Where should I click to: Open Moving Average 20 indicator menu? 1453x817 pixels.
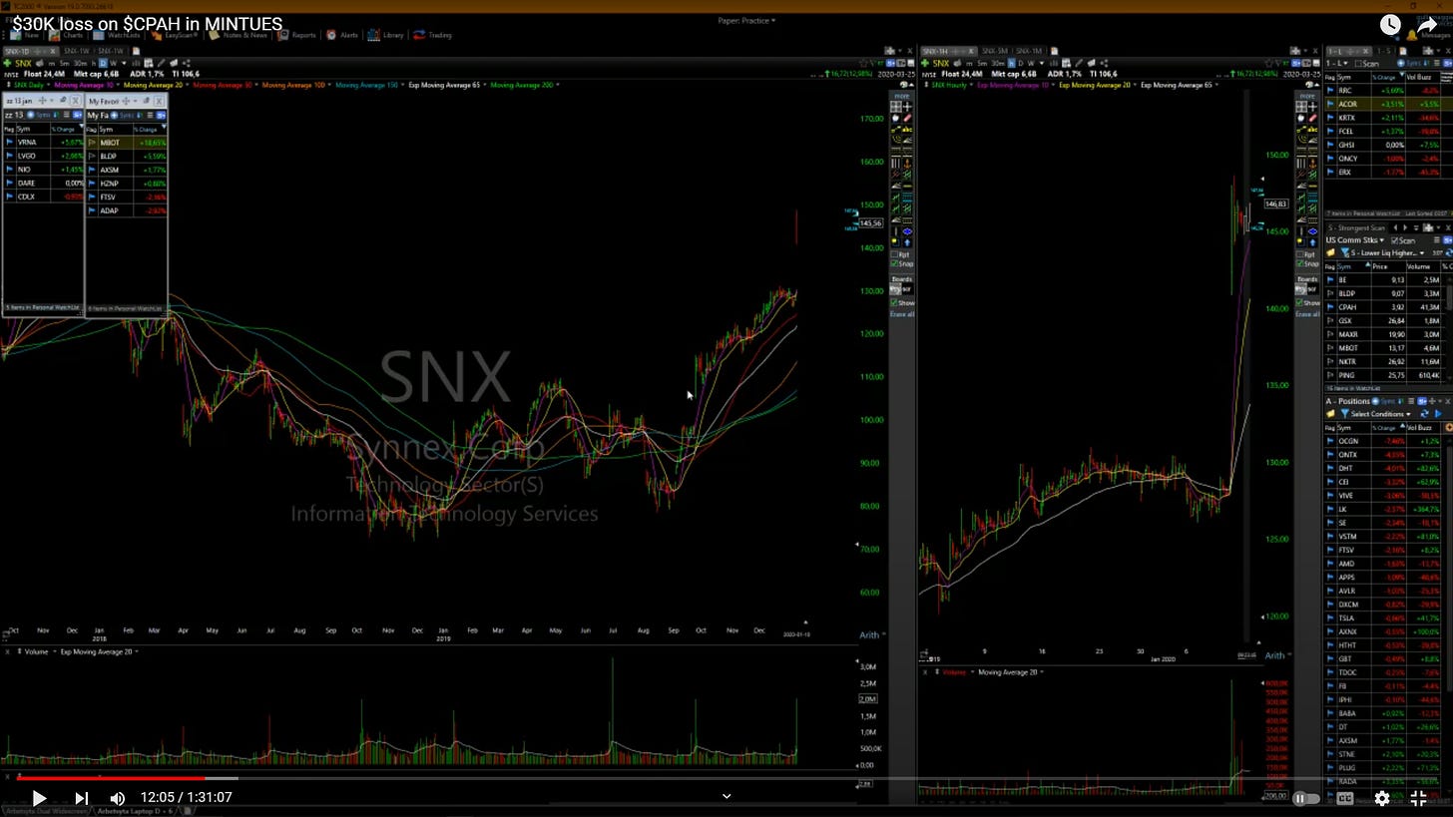(x=157, y=85)
